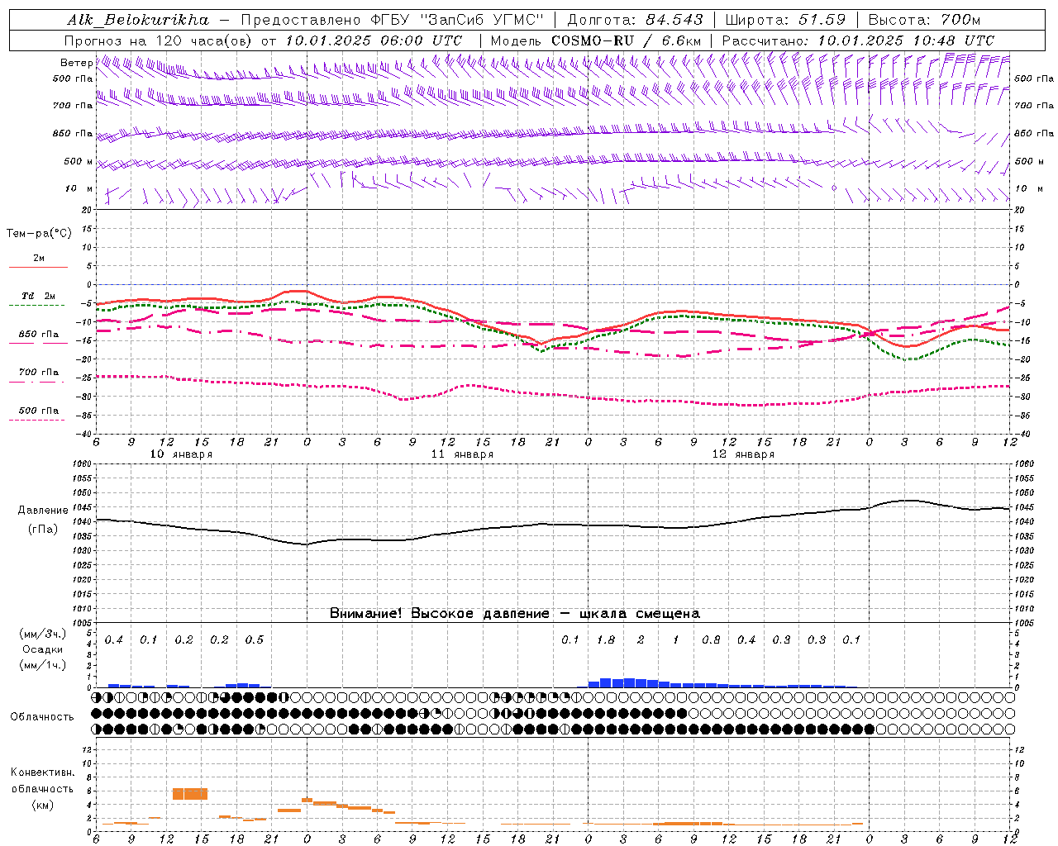The image size is (1058, 846).
Task: Click the "Модель COSMO-RU / 6.6км" label
Action: tap(595, 40)
